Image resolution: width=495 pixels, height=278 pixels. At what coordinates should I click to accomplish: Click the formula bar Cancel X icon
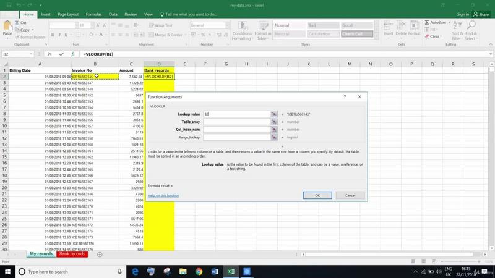[x=49, y=54]
